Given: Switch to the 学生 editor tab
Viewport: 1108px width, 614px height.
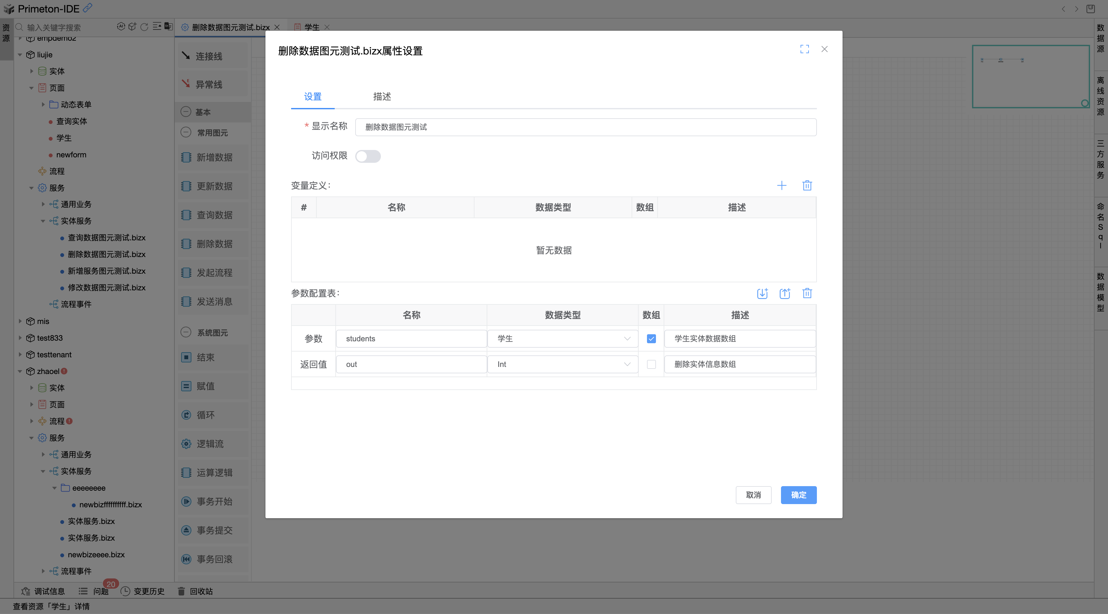Looking at the screenshot, I should tap(311, 27).
